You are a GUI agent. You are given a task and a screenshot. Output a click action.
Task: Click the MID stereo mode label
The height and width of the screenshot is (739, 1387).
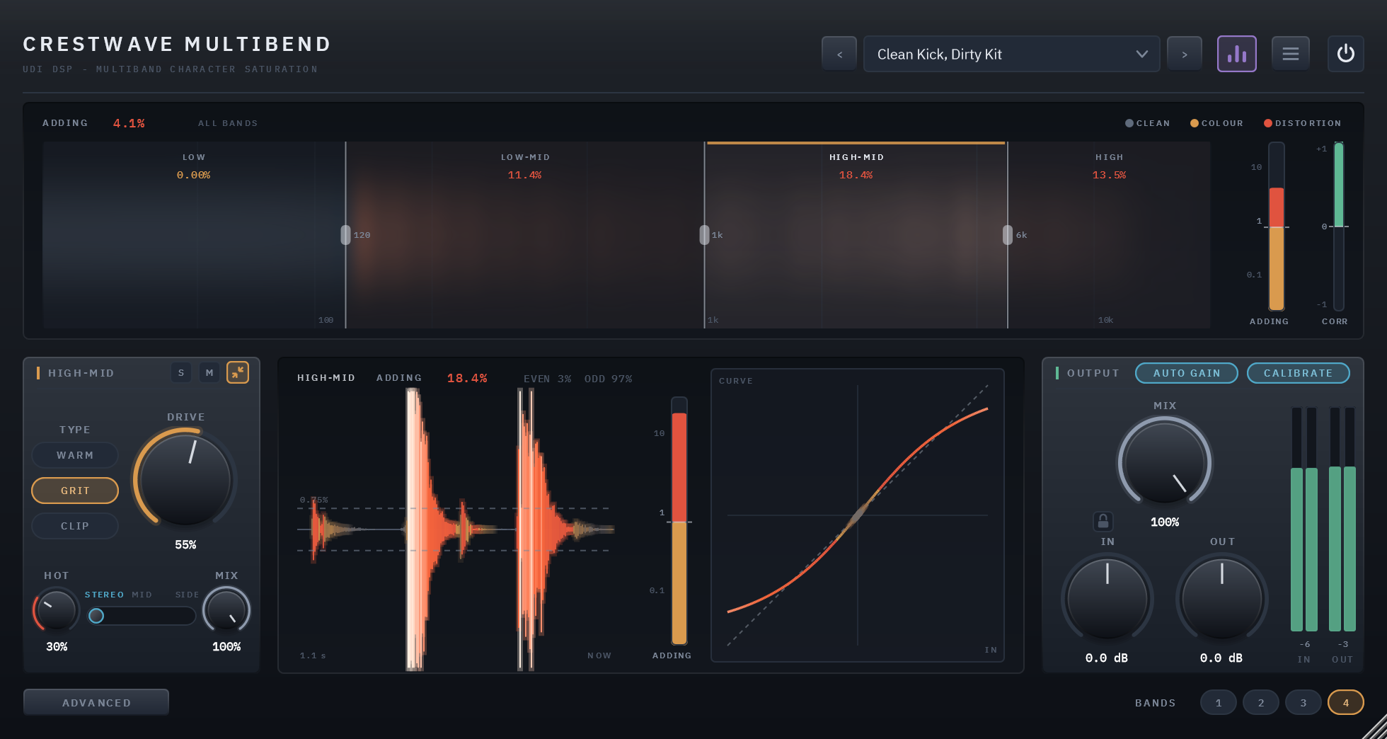tap(142, 595)
